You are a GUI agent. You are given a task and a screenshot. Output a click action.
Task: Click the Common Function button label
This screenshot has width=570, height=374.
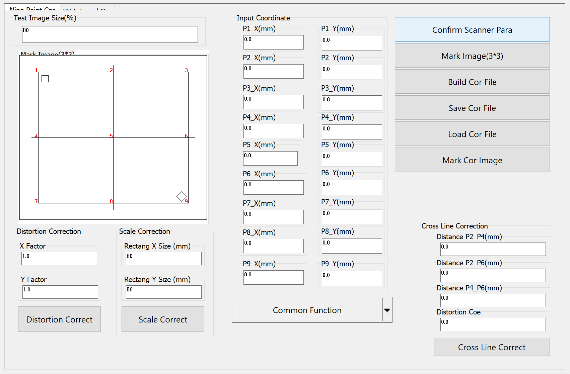pyautogui.click(x=307, y=310)
